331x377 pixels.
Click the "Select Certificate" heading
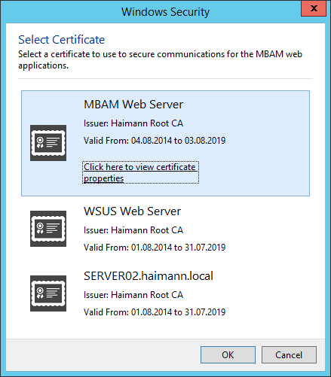62,40
